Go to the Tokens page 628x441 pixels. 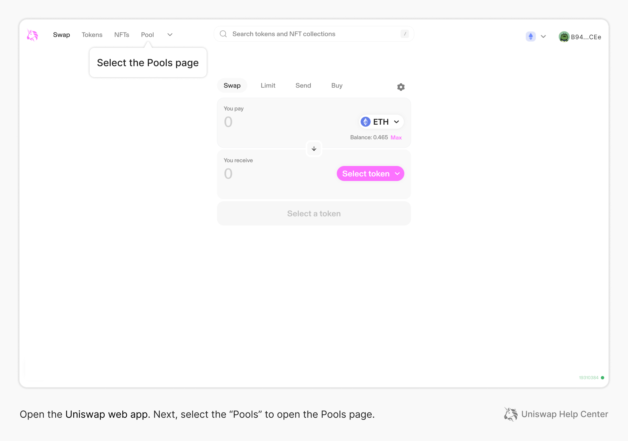coord(92,35)
